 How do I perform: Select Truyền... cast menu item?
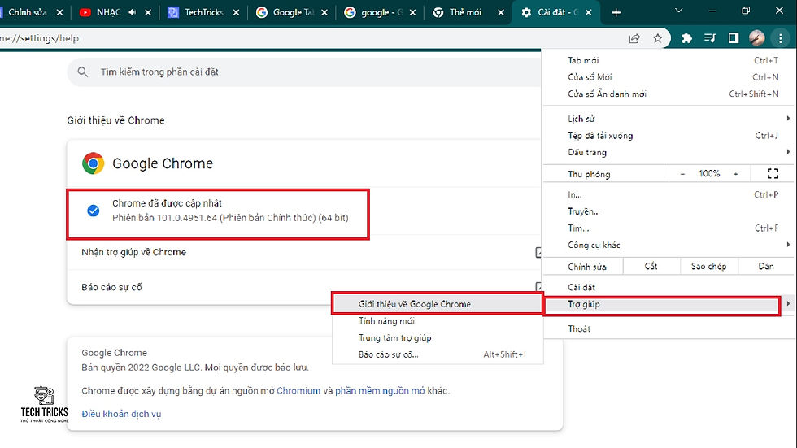coord(669,211)
